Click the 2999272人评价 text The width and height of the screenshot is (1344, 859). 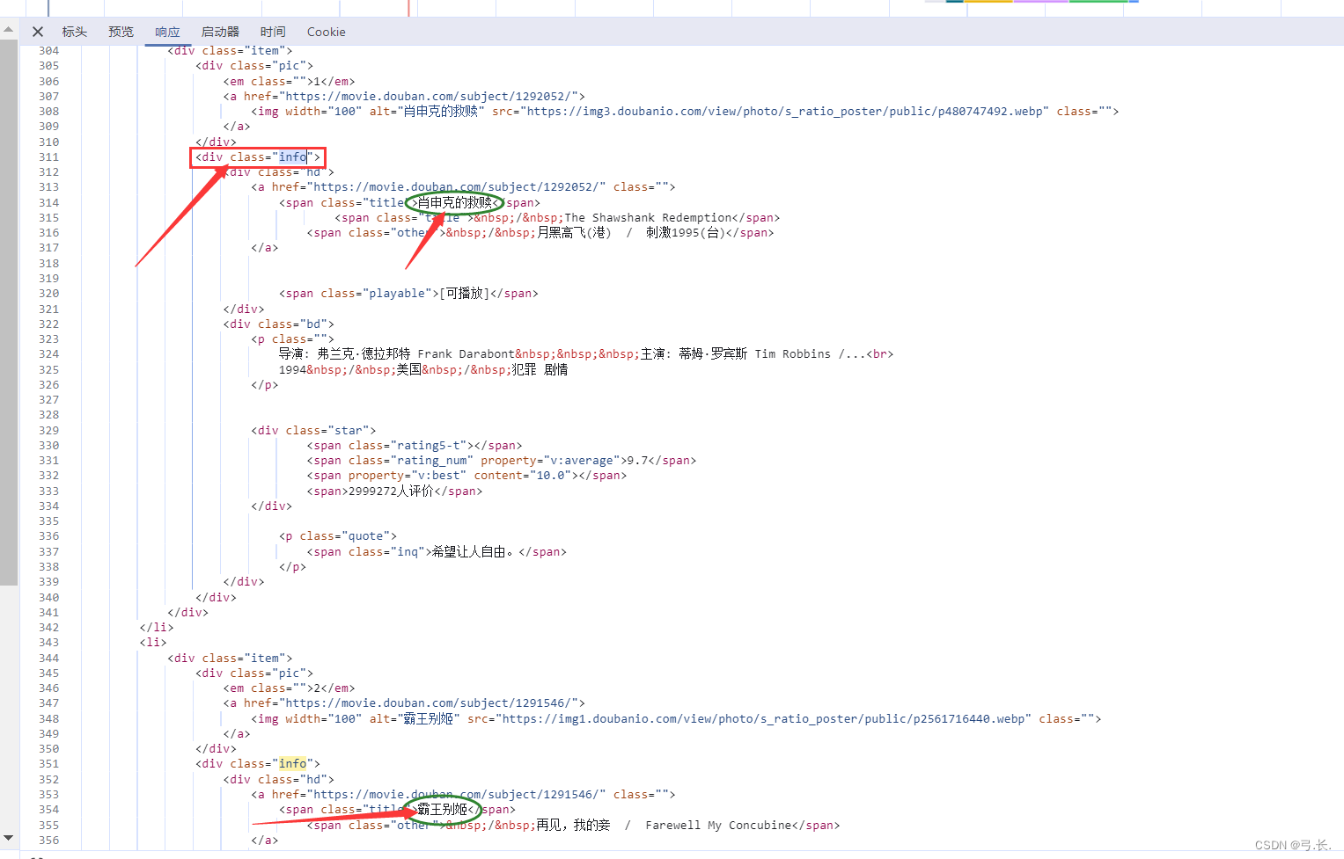coord(391,491)
